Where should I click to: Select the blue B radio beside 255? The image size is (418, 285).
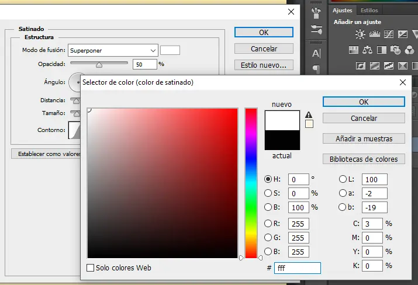[268, 251]
